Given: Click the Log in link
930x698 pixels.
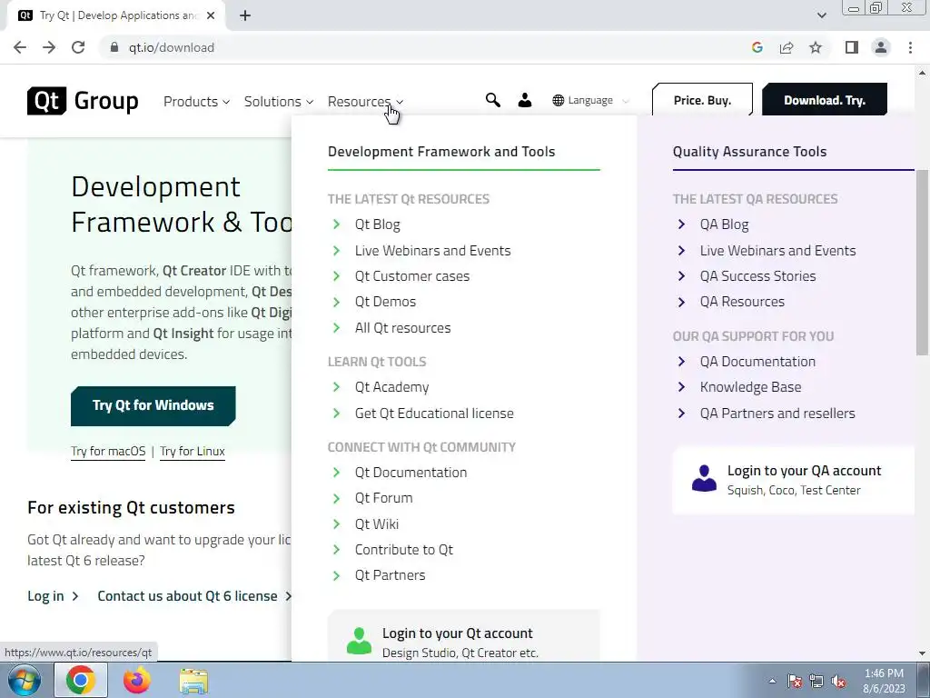Looking at the screenshot, I should [53, 596].
